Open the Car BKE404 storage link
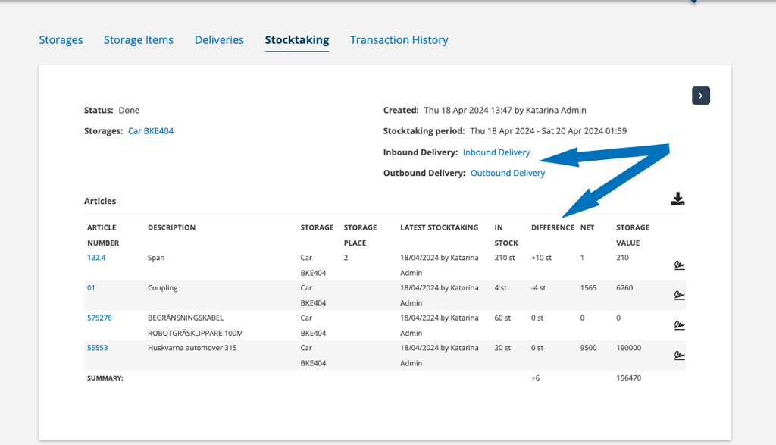776x445 pixels. coord(151,131)
